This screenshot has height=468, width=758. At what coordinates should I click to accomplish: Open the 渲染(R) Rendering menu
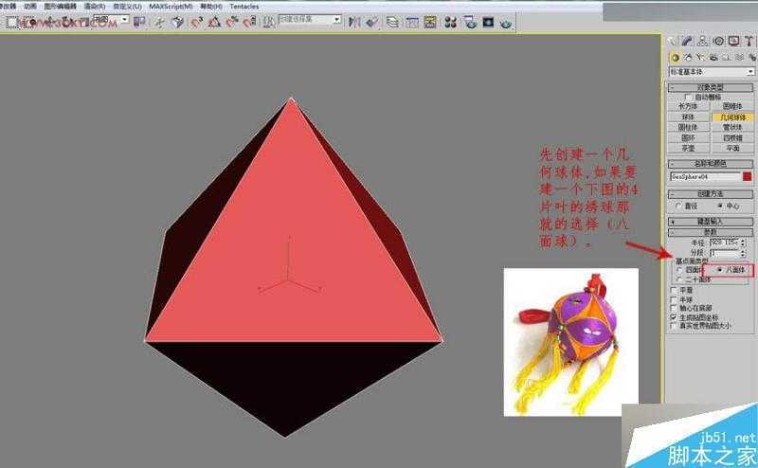(x=95, y=7)
